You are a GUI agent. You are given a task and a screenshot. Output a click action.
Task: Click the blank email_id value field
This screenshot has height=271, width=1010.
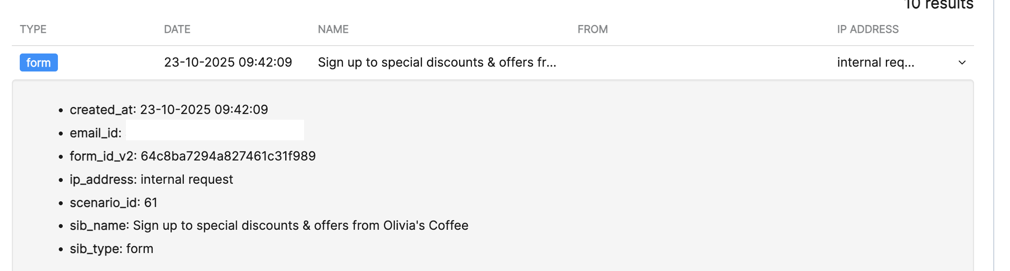pos(215,130)
